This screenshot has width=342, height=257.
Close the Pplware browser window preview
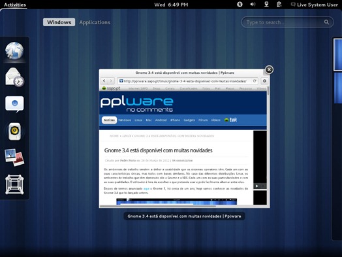click(x=269, y=70)
